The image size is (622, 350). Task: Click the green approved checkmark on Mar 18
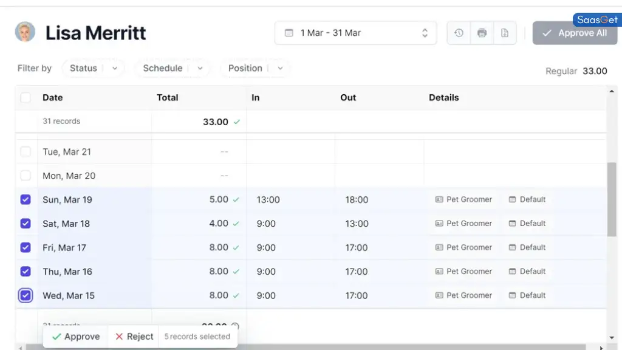[x=236, y=224]
